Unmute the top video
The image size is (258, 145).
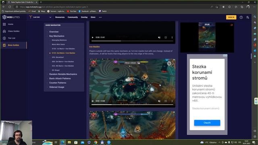tap(159, 37)
